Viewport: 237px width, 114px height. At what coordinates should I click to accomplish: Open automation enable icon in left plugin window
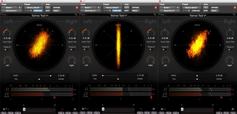pyautogui.click(x=48, y=7)
